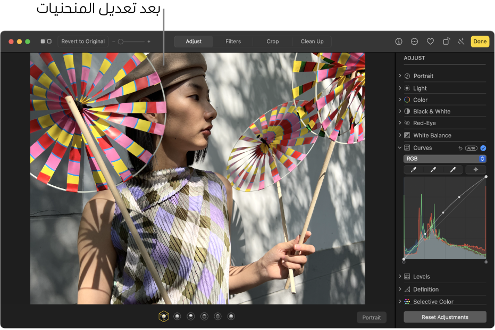Screen dimensions: 495x330
Task: Select the white point eyedropper in Curves
Action: pos(452,169)
